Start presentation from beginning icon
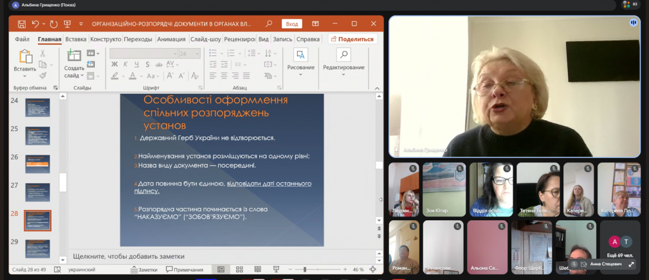The width and height of the screenshot is (649, 280). click(67, 24)
